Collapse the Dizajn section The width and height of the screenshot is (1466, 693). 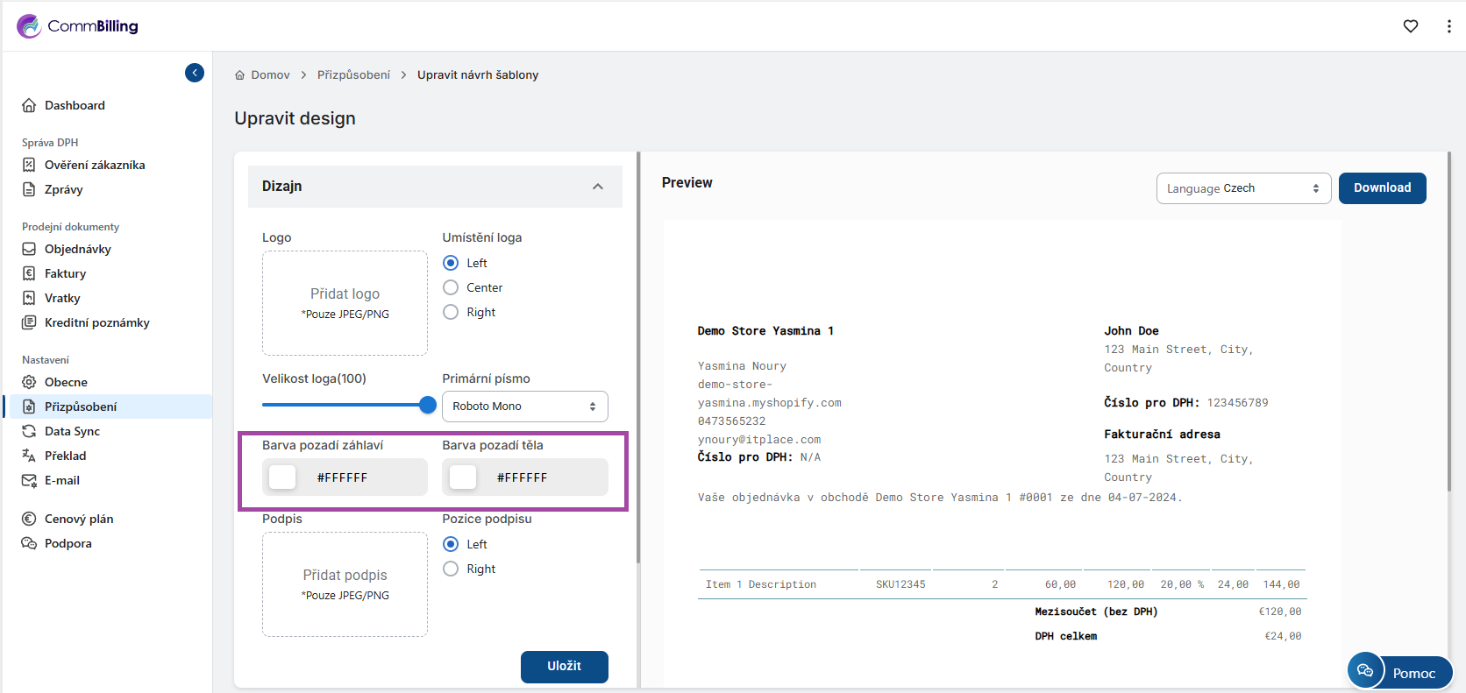click(598, 187)
